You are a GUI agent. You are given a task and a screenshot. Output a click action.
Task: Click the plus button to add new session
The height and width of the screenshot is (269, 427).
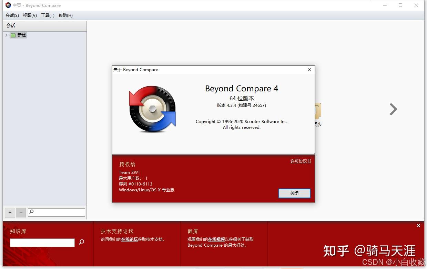(10, 213)
